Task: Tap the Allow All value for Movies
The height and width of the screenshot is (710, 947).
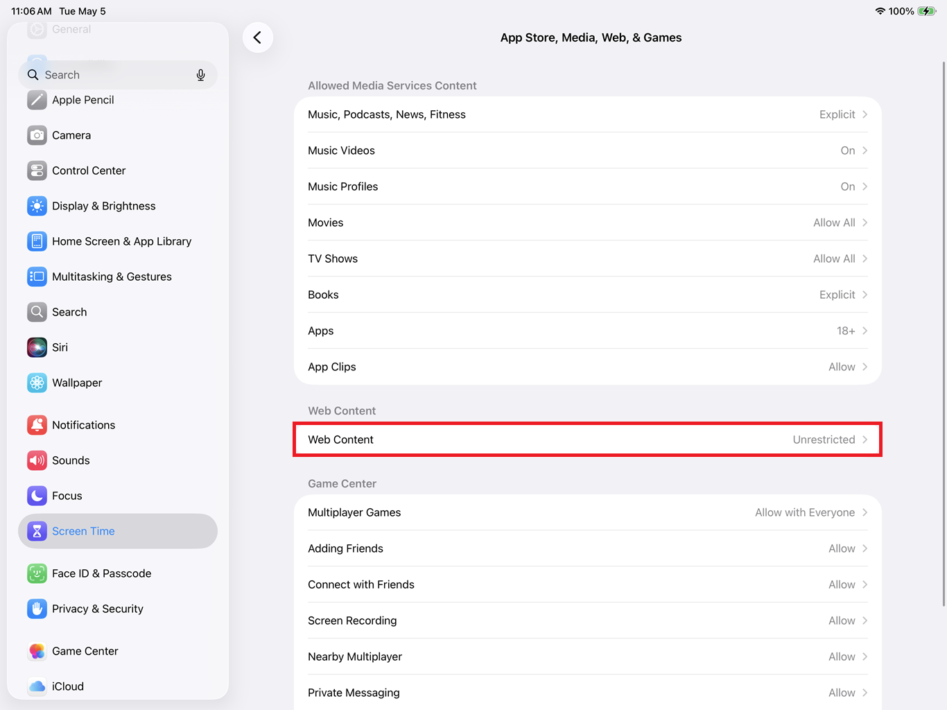Action: pos(834,223)
